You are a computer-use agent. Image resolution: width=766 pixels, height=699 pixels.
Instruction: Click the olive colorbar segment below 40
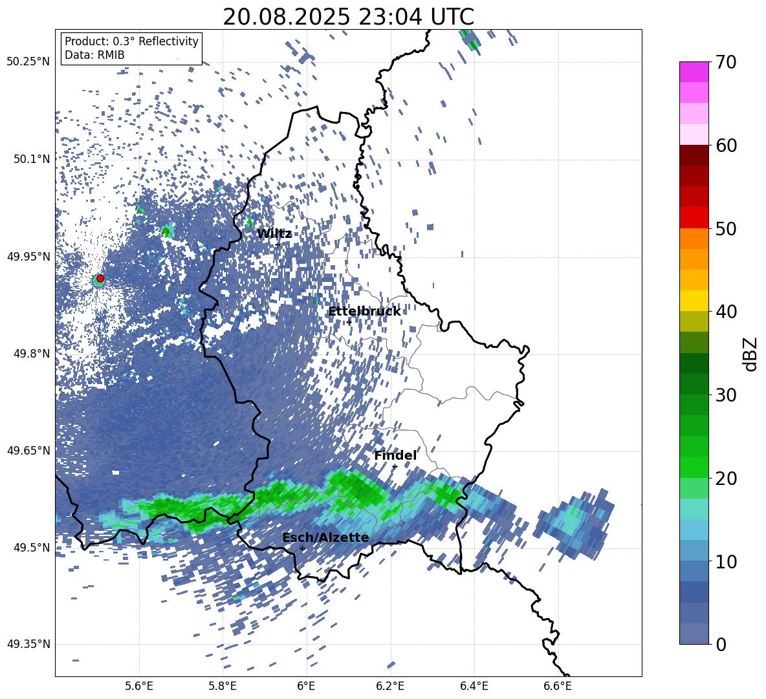click(694, 321)
